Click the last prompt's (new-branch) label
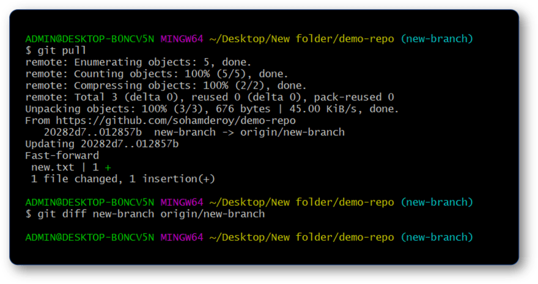Screen dimensions: 538x284 click(x=437, y=238)
